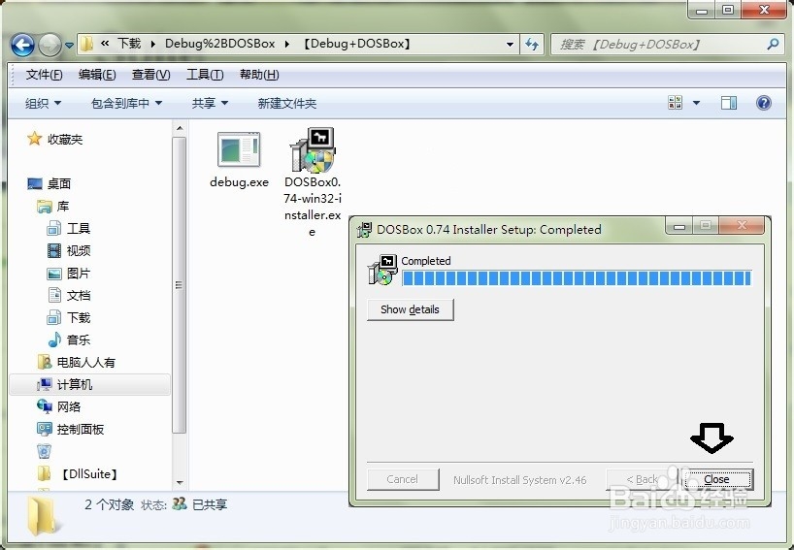This screenshot has height=550, width=794.
Task: Toggle the preview pane icon
Action: pos(729,103)
